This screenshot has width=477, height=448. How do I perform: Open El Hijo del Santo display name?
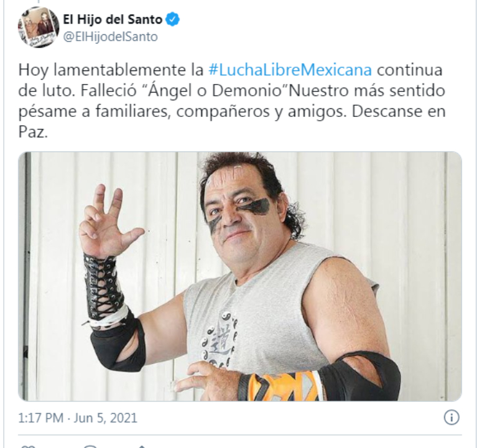(113, 19)
